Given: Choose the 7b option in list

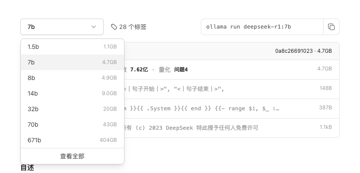Looking at the screenshot, I should [x=72, y=62].
